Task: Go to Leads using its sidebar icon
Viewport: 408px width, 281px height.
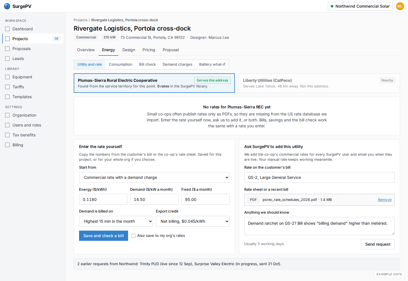Action: pyautogui.click(x=7, y=59)
